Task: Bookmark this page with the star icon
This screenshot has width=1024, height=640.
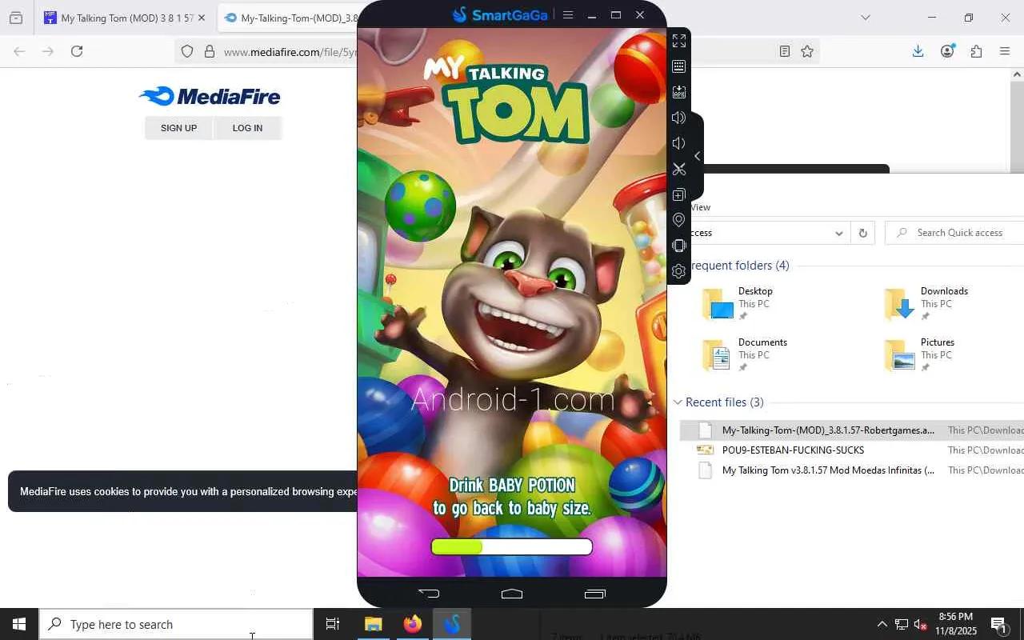Action: pos(807,51)
